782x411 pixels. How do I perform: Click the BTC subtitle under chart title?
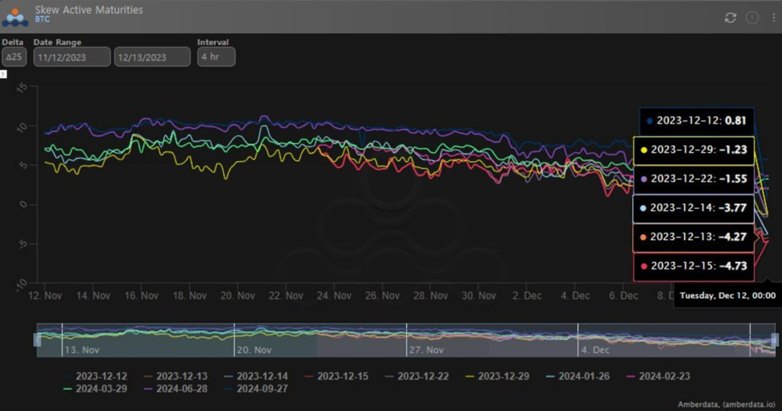coord(43,20)
